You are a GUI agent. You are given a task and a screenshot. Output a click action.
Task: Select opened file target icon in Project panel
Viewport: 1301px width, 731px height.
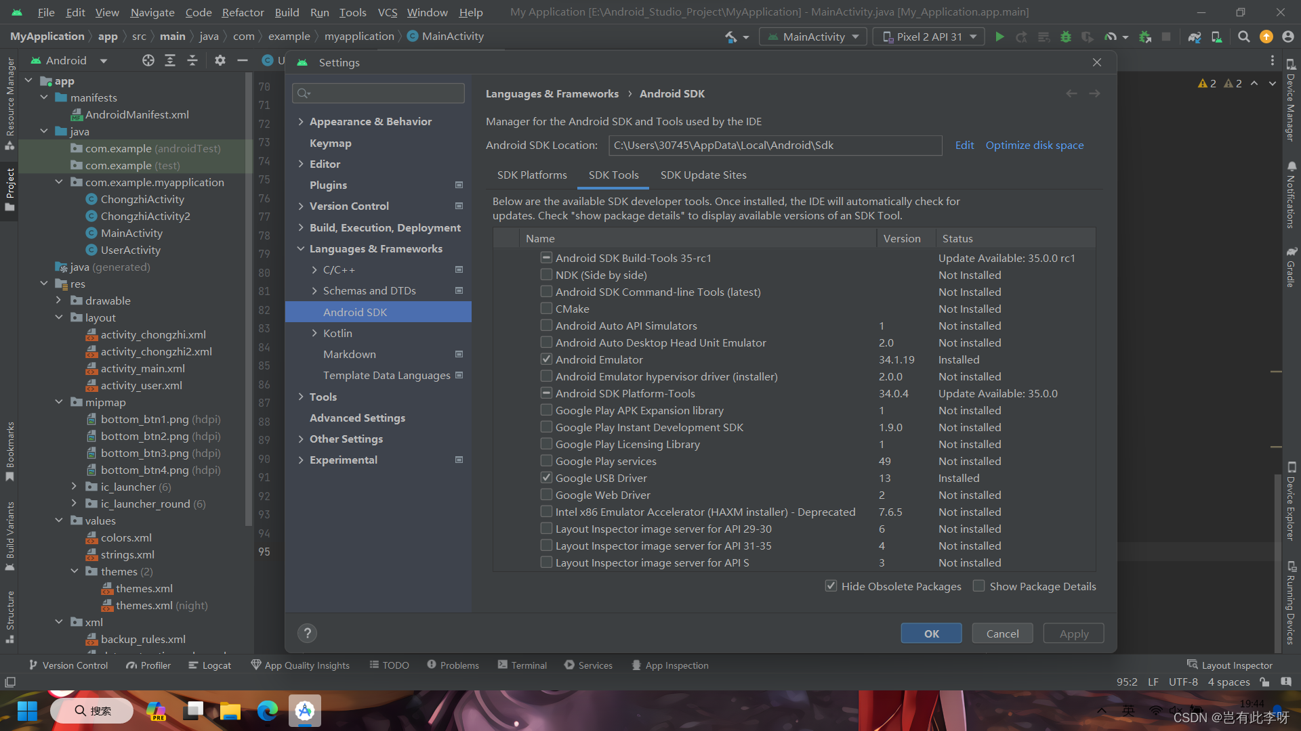tap(148, 61)
